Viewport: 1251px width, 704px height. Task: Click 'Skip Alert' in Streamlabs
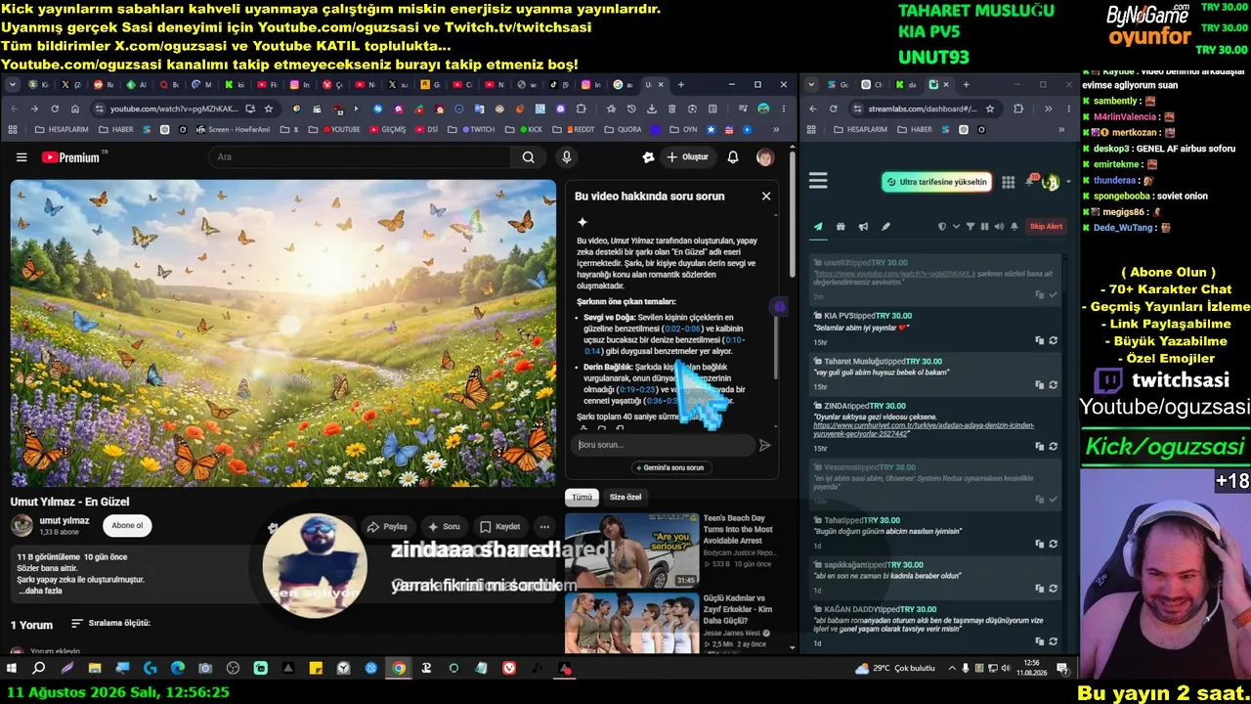pyautogui.click(x=1046, y=227)
